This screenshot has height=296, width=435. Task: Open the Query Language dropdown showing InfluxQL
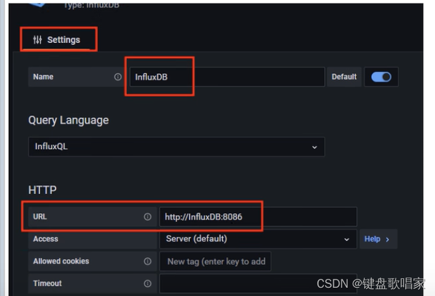(176, 147)
